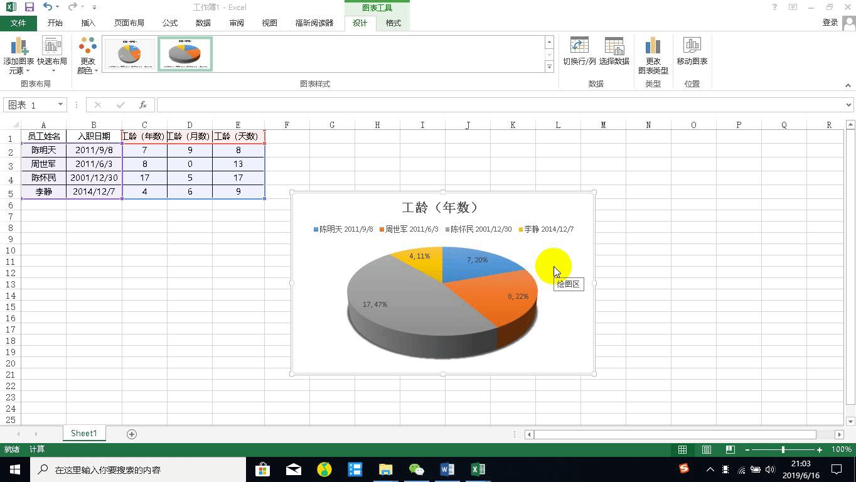Open the 文件 (File) tab
Viewport: 856px width, 482px height.
point(19,23)
